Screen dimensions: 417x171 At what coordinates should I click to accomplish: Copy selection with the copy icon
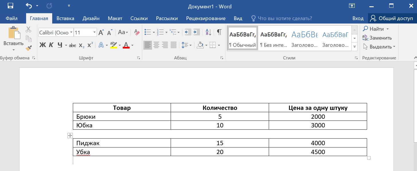(x=28, y=38)
